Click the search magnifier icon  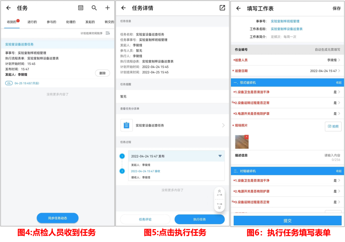tap(94, 8)
